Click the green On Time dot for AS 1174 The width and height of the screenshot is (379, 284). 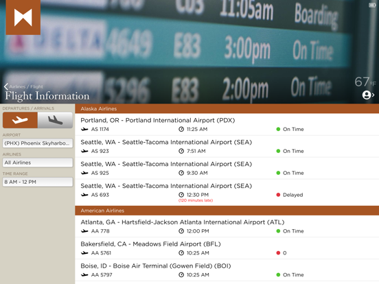(278, 129)
